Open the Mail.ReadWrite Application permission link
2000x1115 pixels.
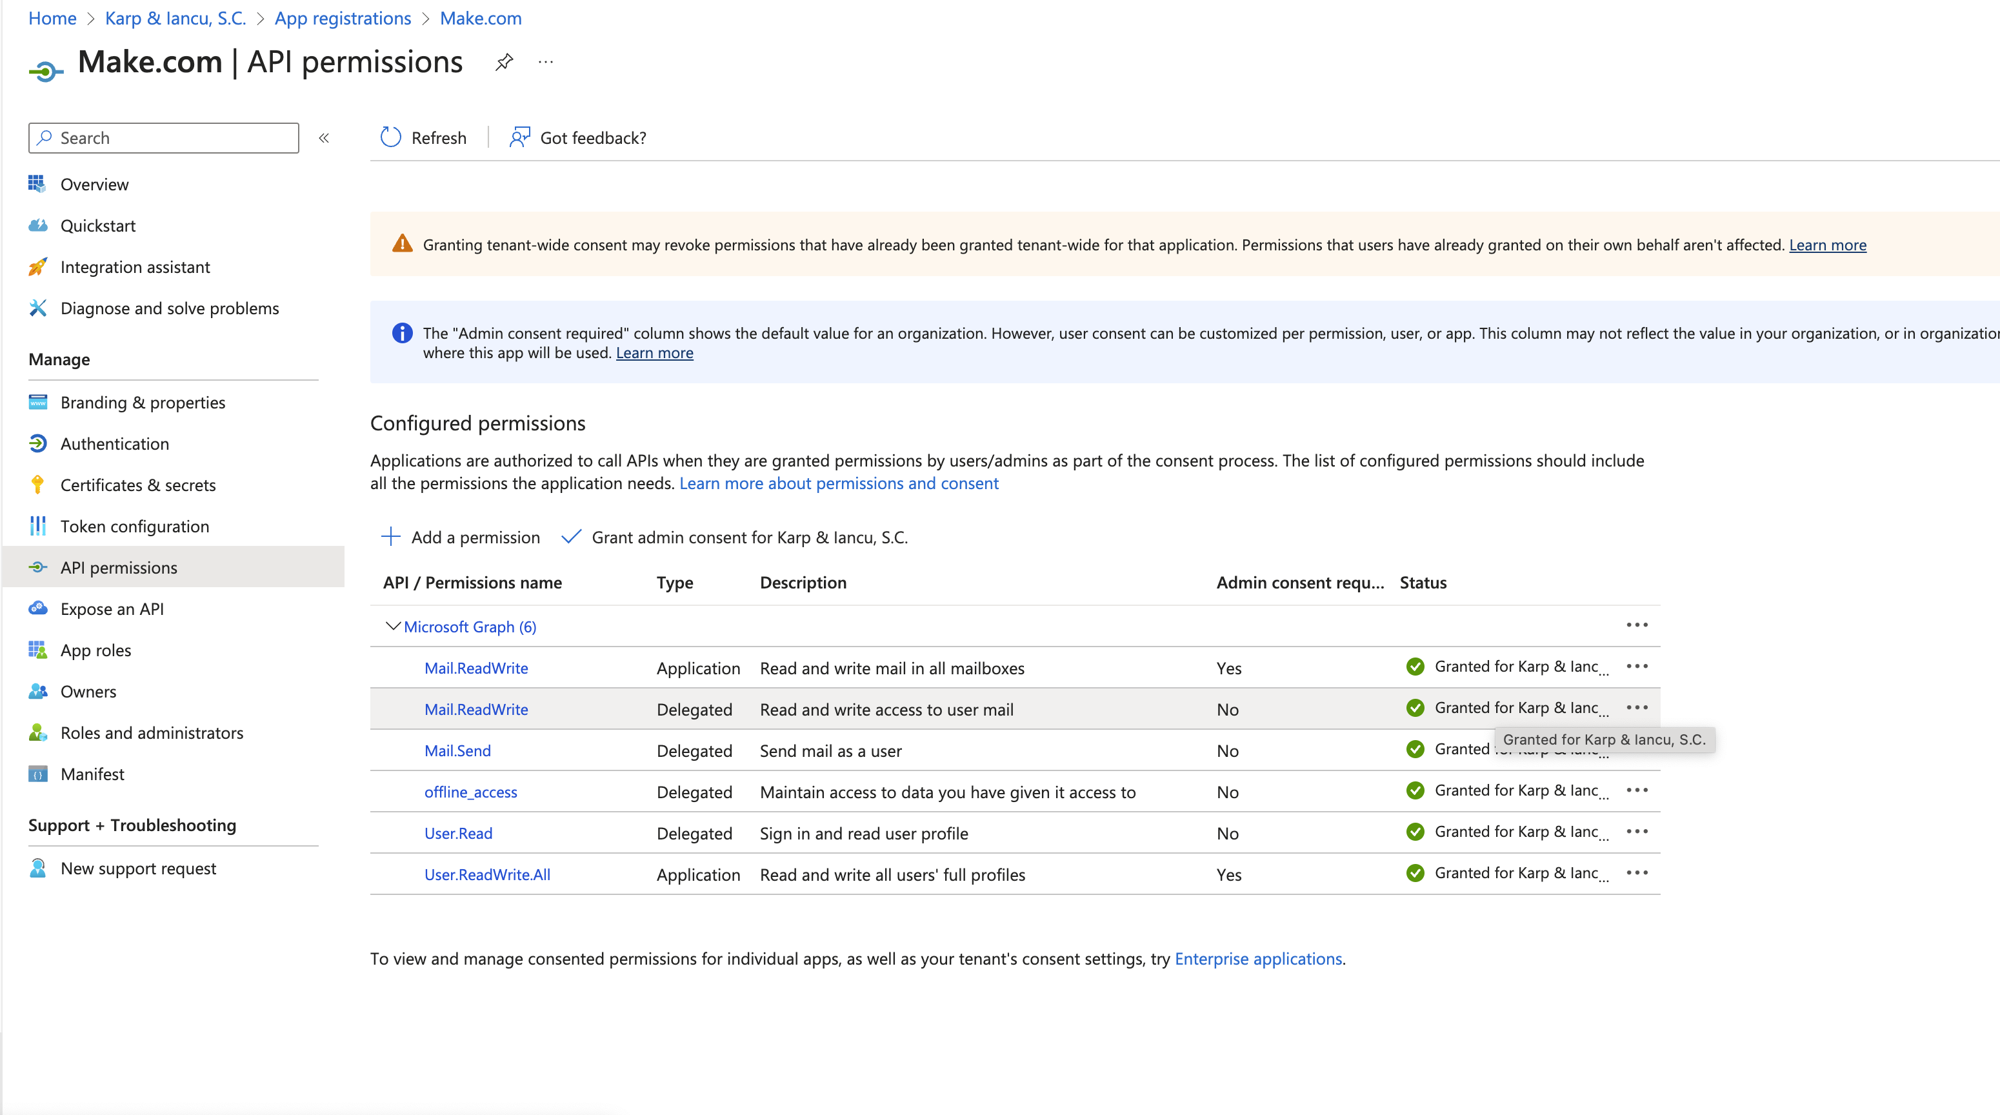click(476, 667)
